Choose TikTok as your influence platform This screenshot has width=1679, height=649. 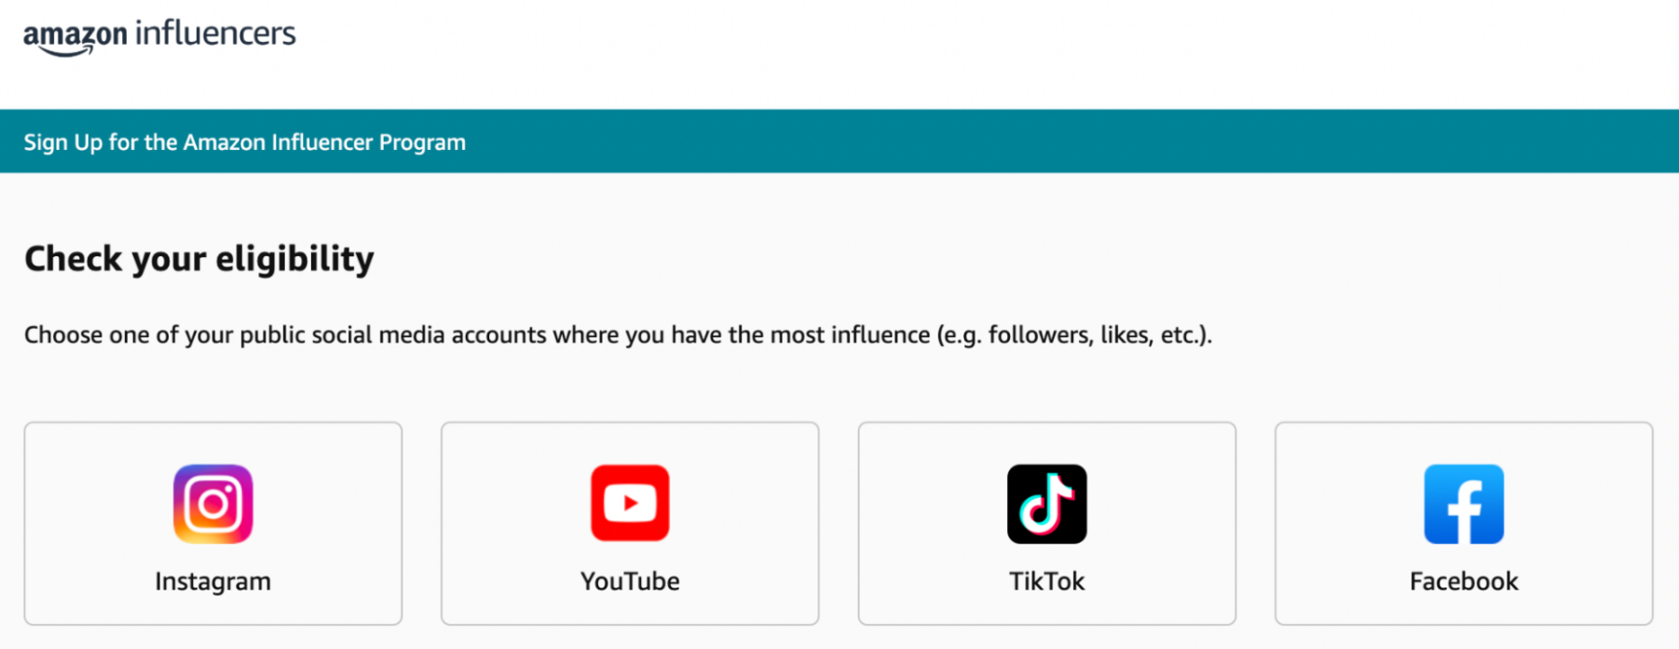pos(1046,524)
